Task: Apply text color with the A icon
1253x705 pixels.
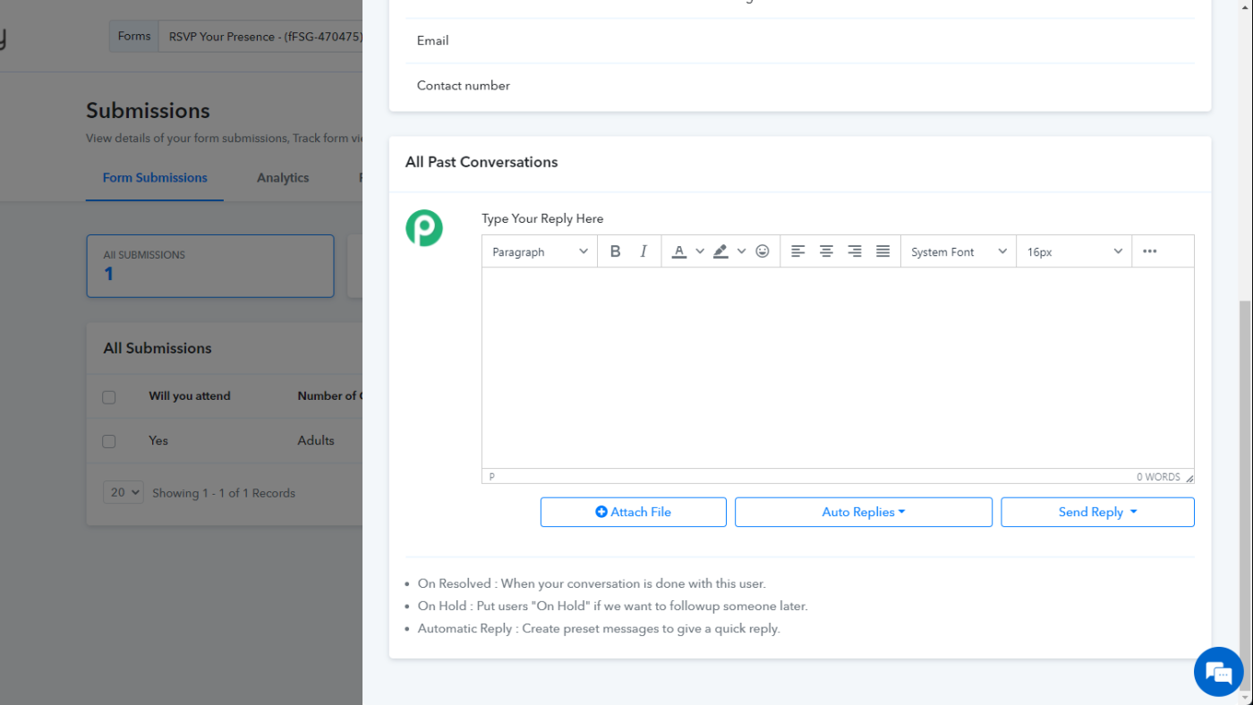Action: click(679, 251)
